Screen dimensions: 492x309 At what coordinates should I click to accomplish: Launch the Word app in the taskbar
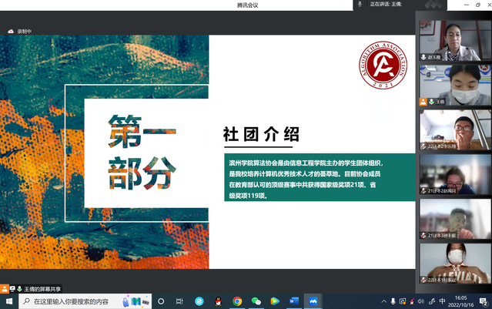point(293,301)
